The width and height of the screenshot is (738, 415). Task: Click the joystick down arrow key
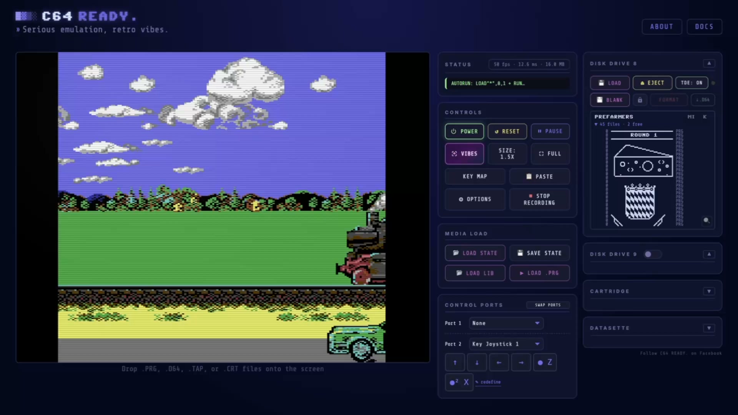click(x=477, y=362)
